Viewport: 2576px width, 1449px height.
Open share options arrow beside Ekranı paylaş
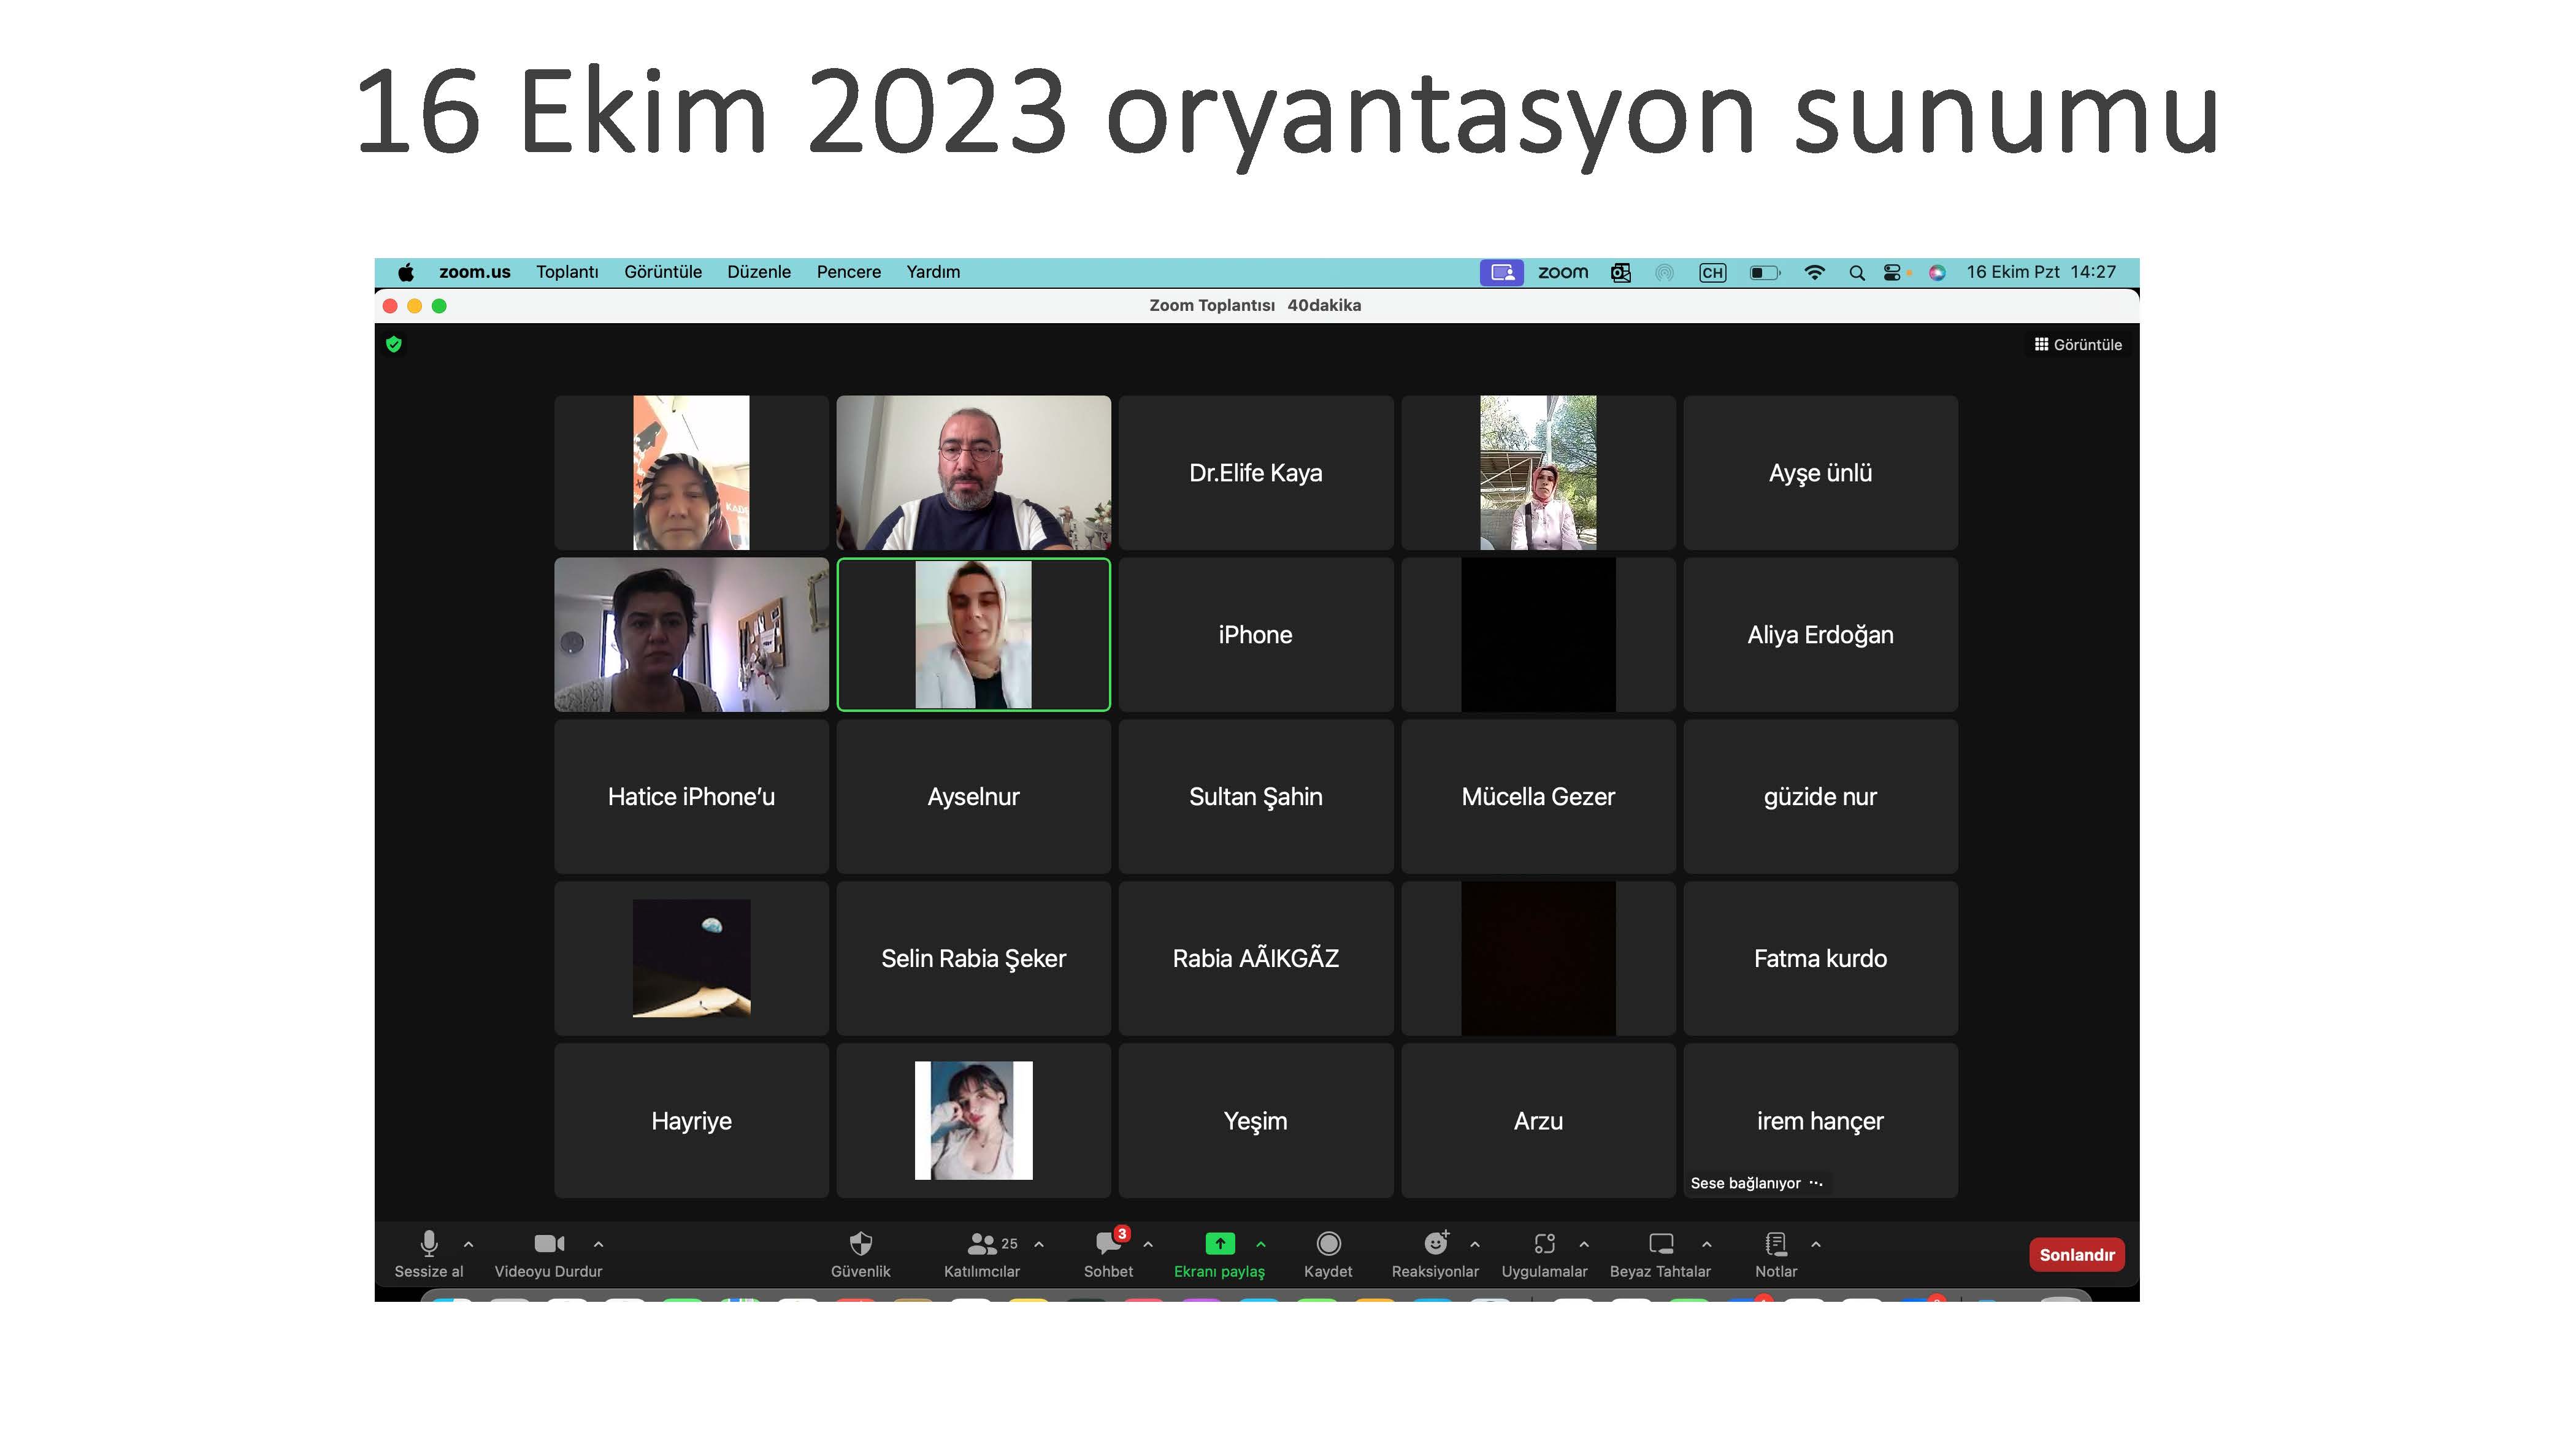[1261, 1244]
